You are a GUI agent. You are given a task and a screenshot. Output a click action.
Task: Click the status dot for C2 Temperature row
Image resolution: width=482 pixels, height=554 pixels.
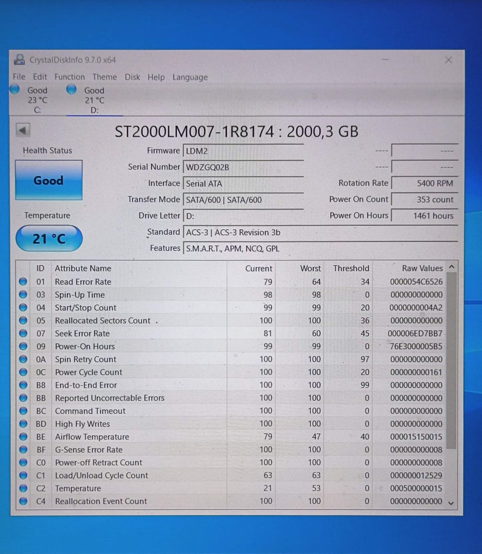point(23,488)
